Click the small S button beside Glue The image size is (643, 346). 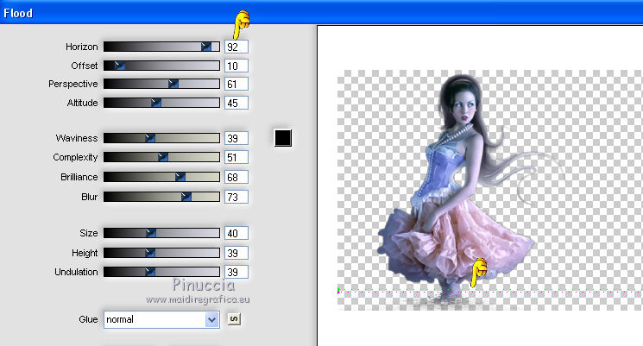tap(234, 318)
